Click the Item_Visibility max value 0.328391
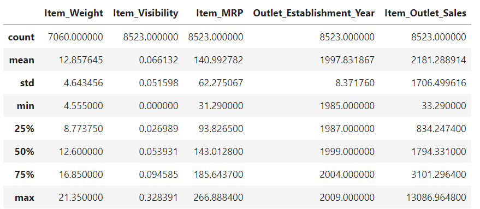The width and height of the screenshot is (480, 209). [x=158, y=198]
